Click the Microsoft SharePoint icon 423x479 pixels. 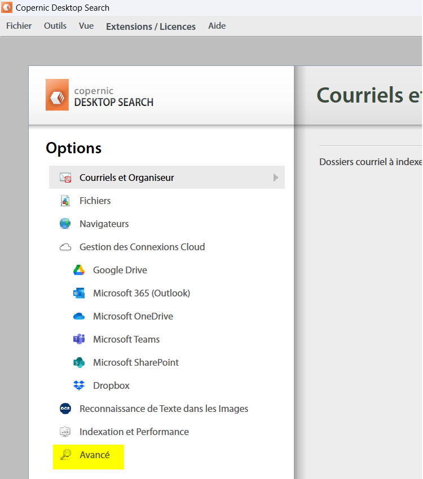[79, 362]
